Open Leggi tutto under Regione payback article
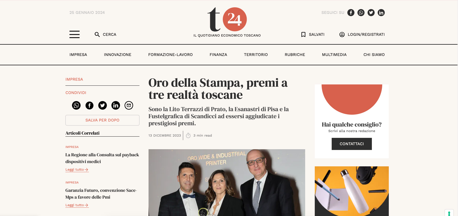The height and width of the screenshot is (216, 458). tap(77, 170)
